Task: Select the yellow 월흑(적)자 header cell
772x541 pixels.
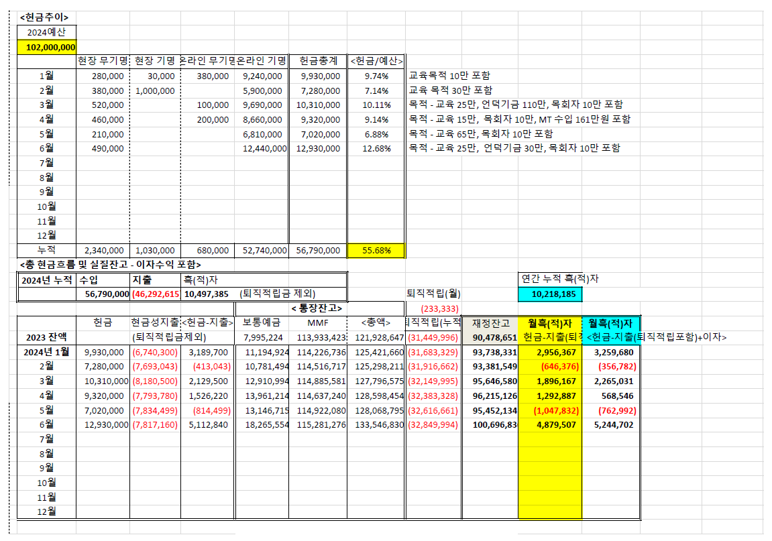Action: coord(549,323)
